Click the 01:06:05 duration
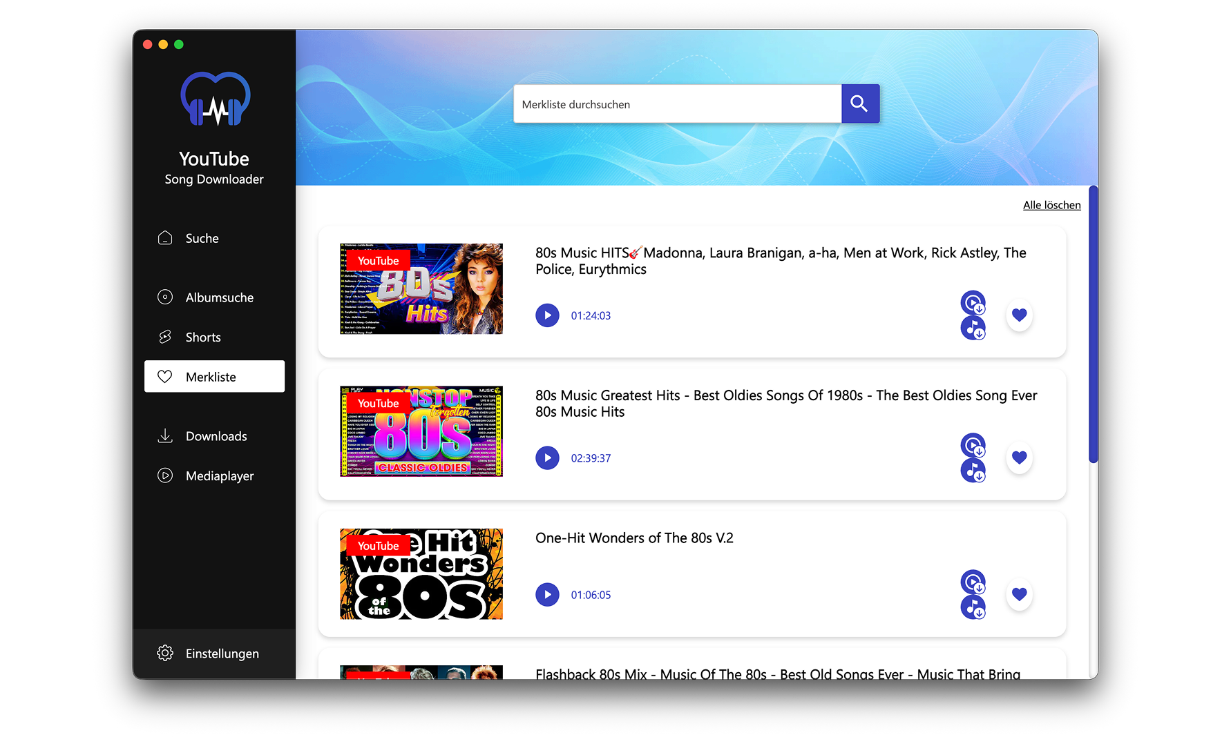The image size is (1231, 737). point(591,594)
